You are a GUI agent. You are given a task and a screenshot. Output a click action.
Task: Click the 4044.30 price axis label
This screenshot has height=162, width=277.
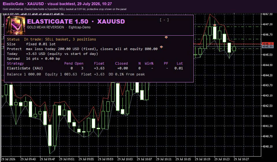tap(267, 75)
